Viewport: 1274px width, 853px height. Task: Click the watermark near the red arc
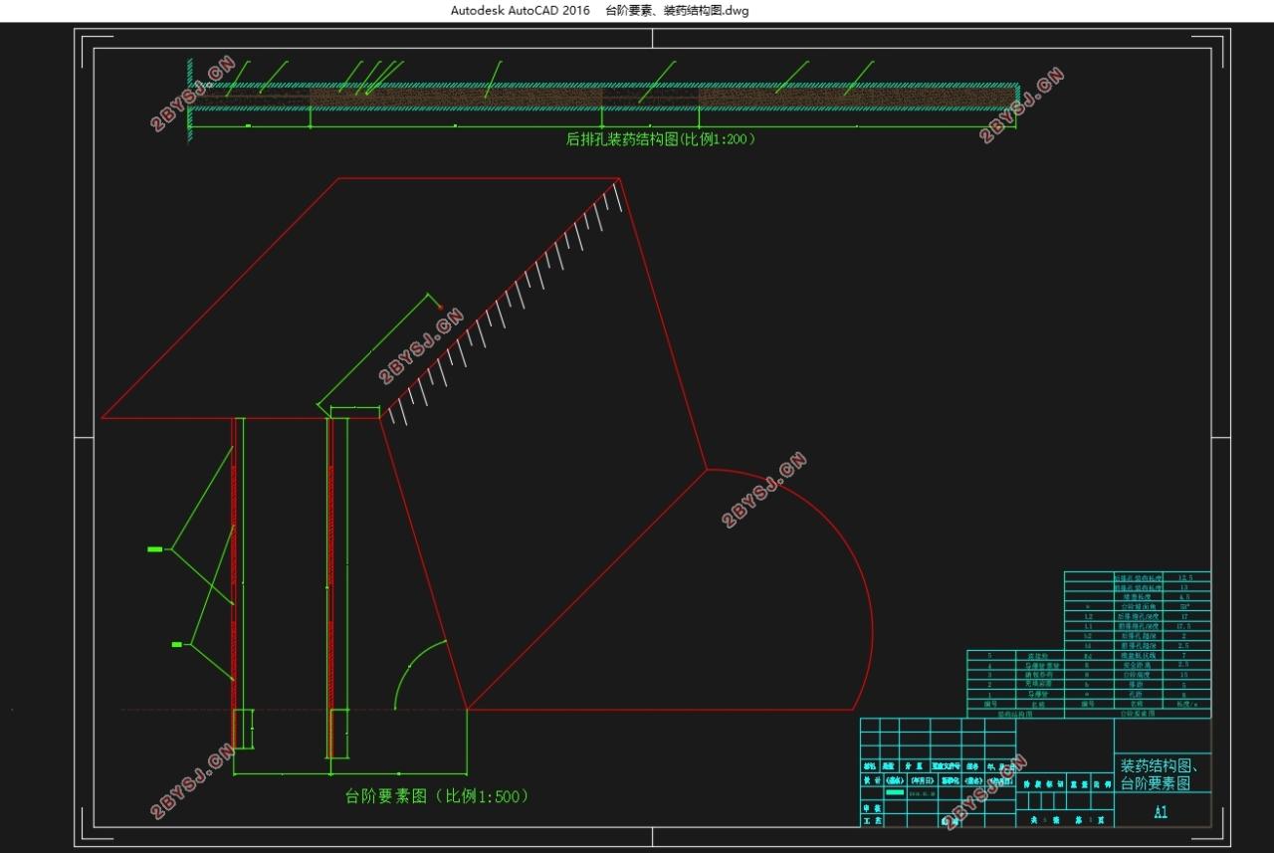pyautogui.click(x=763, y=490)
